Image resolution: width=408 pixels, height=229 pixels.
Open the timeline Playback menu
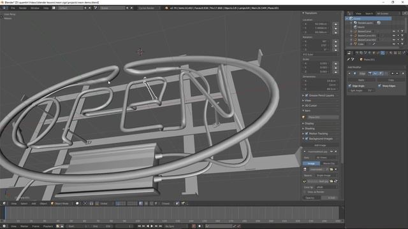[48, 226]
